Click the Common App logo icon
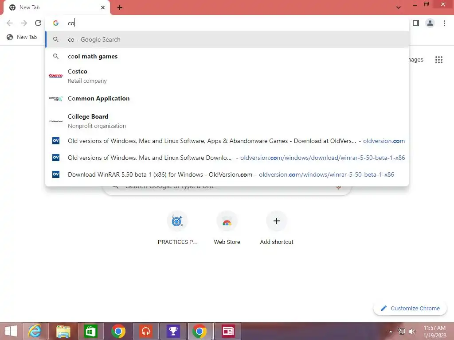Viewport: 454px width, 340px height. coord(55,99)
